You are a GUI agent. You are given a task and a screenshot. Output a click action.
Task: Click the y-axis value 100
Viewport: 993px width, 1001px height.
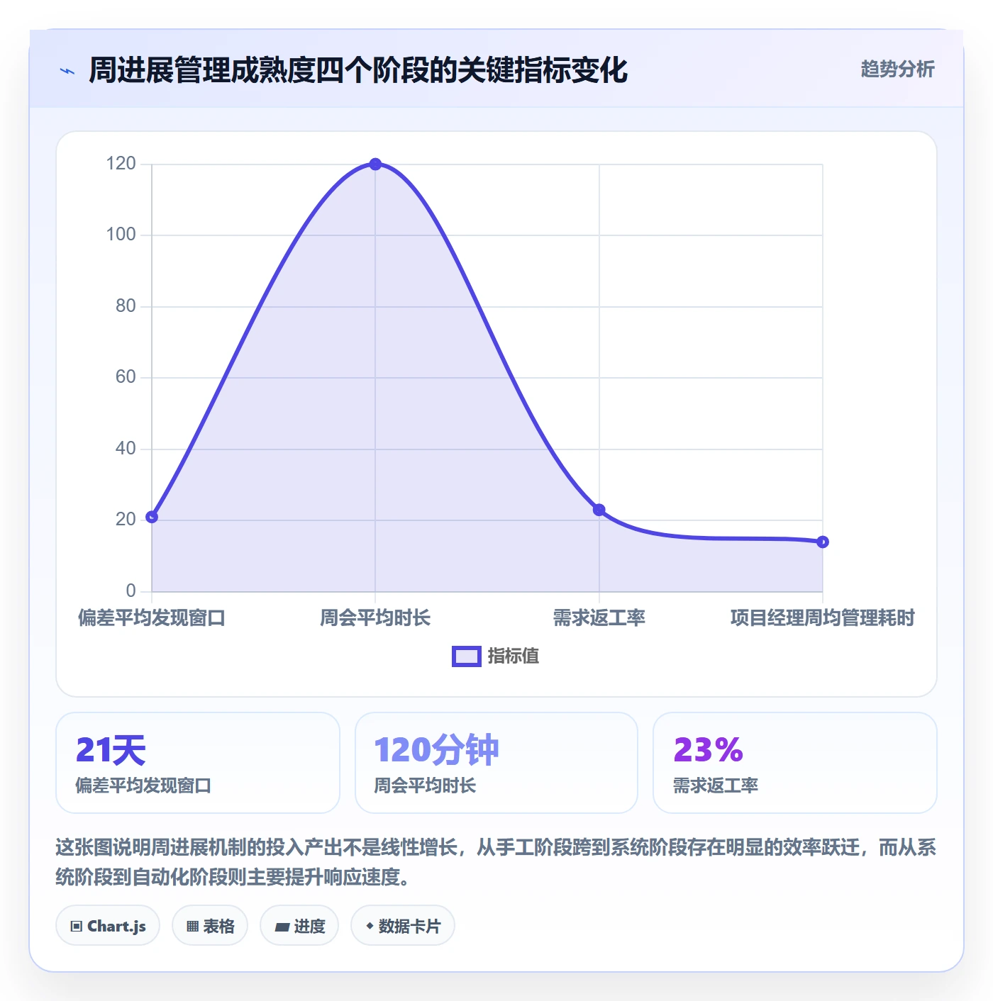tap(121, 235)
